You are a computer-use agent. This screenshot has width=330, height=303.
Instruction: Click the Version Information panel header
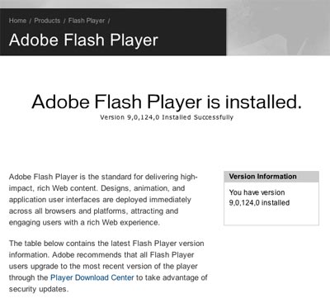click(271, 177)
